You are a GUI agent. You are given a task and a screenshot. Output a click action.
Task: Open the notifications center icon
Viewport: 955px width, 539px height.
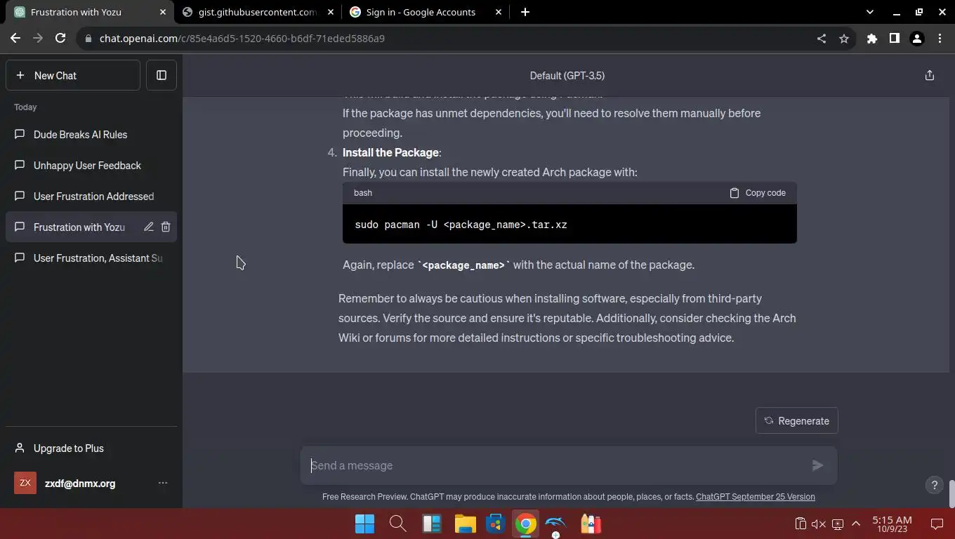937,524
